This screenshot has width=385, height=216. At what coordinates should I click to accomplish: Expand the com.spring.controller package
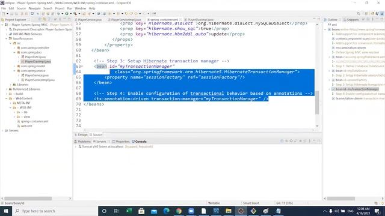(x=14, y=48)
